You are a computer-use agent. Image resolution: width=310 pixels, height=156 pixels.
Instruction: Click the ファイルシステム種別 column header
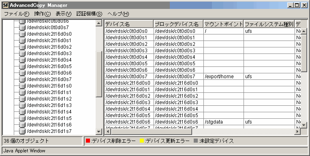(269, 24)
